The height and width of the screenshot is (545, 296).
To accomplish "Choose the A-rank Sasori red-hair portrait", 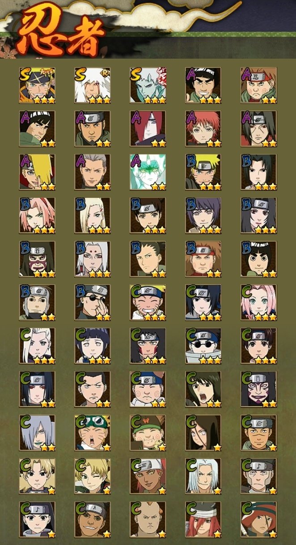I will click(x=203, y=129).
